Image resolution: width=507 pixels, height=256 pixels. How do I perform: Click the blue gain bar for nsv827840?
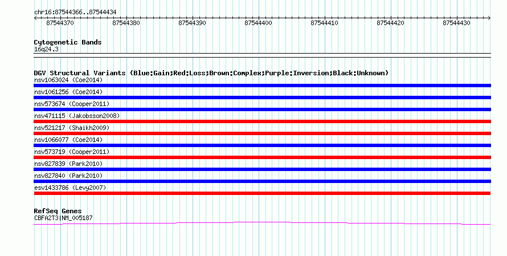tap(262, 181)
